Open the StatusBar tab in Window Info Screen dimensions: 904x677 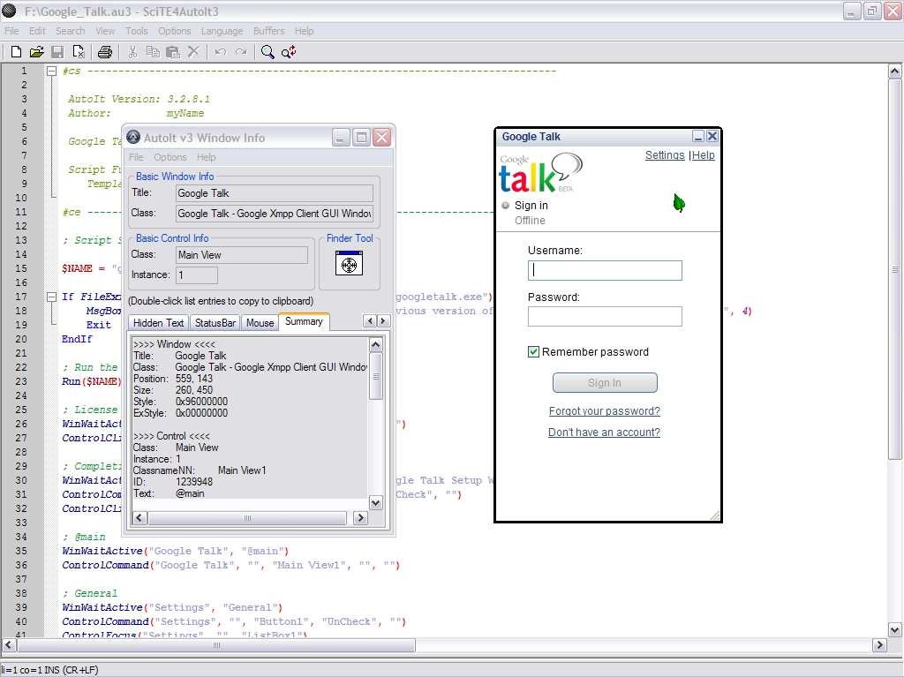[215, 323]
